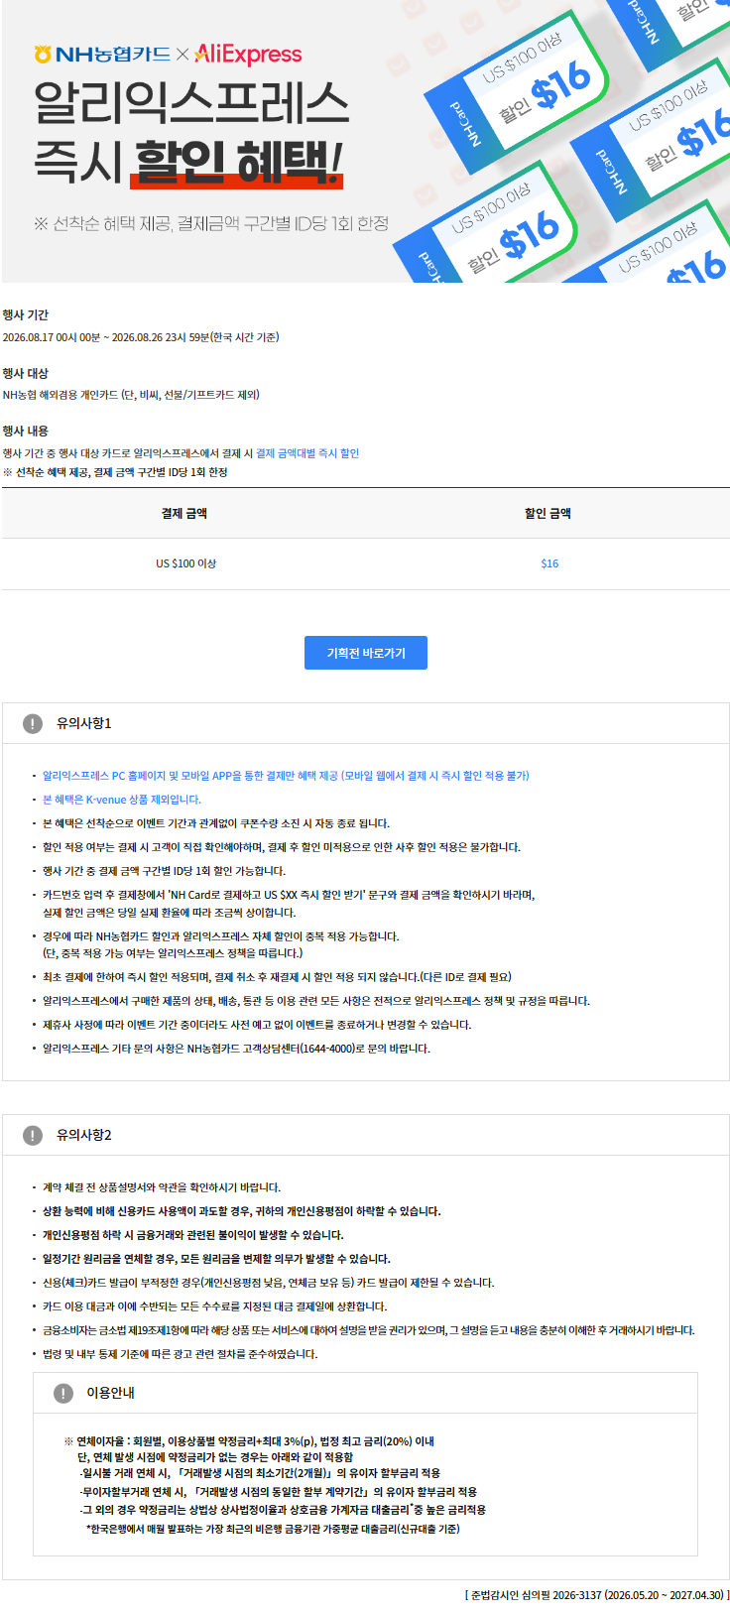
Task: Click the blue K-venue 상품 제외 notice
Action: [122, 800]
